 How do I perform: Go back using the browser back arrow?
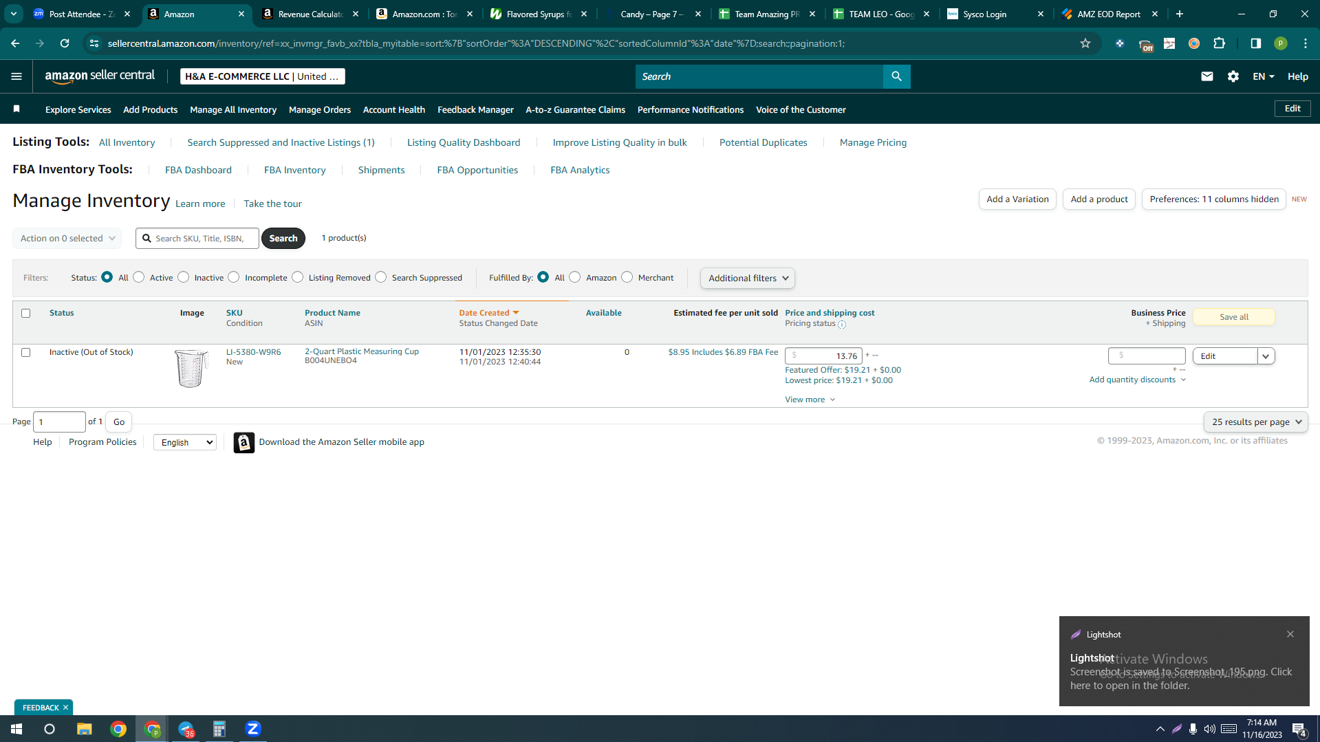(15, 43)
